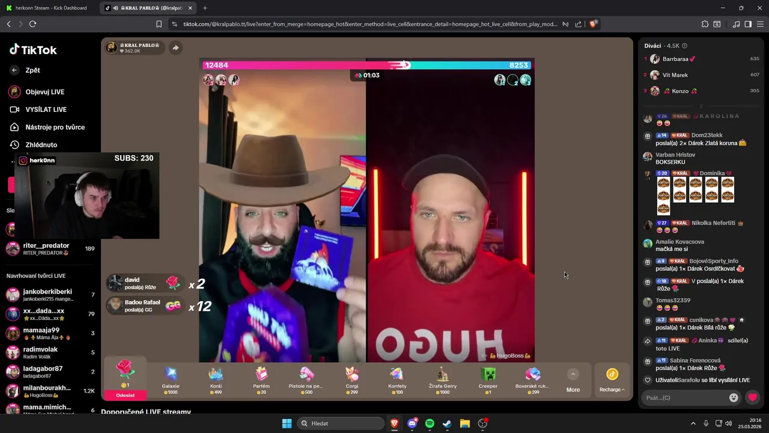769x433 pixels.
Task: Open a new browser tab
Action: click(x=205, y=8)
